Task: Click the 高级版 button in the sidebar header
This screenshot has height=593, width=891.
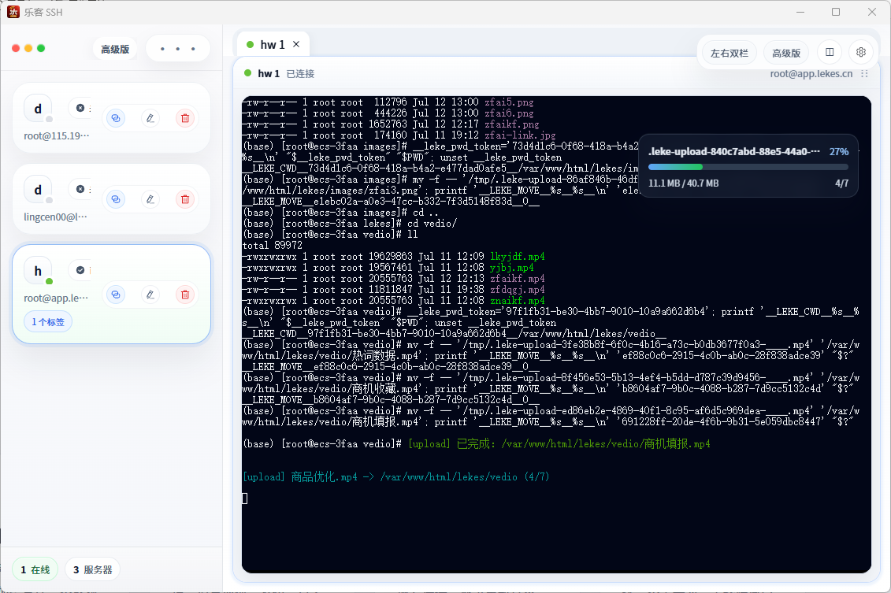Action: [115, 50]
